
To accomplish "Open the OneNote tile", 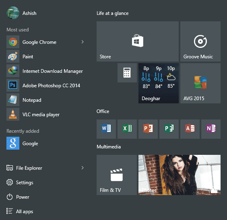I will [x=211, y=129].
